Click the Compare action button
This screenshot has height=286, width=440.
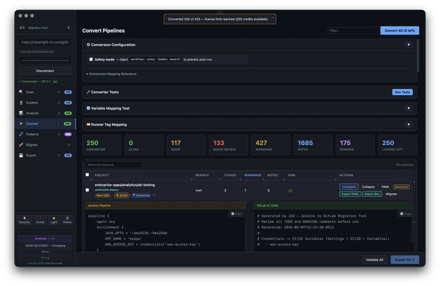[x=348, y=187]
